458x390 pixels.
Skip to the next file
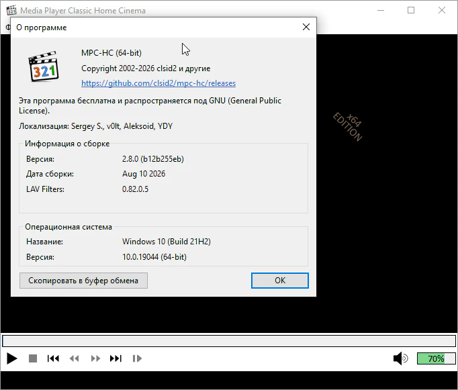116,358
